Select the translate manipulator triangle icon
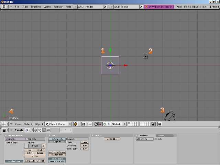This screenshot has height=165, width=220. coord(100,124)
